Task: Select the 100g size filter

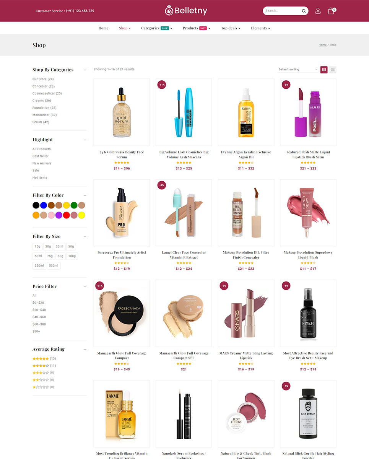Action: [x=72, y=256]
